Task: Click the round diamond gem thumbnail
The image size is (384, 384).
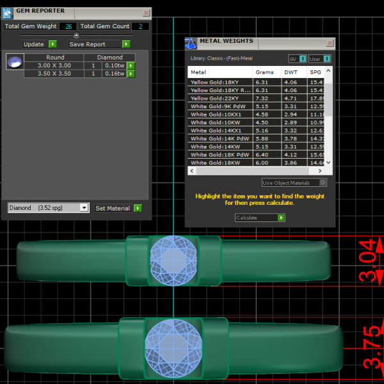Action: pos(14,62)
